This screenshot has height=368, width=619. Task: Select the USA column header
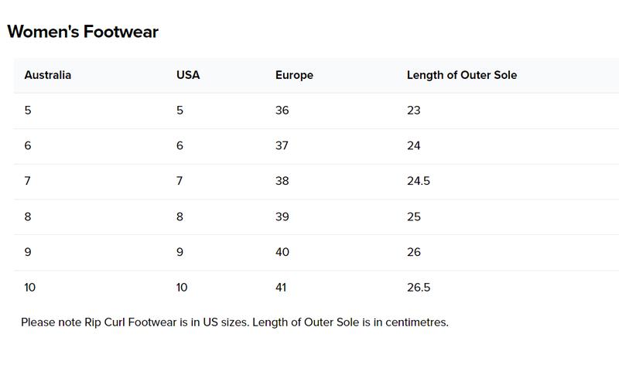coord(188,75)
